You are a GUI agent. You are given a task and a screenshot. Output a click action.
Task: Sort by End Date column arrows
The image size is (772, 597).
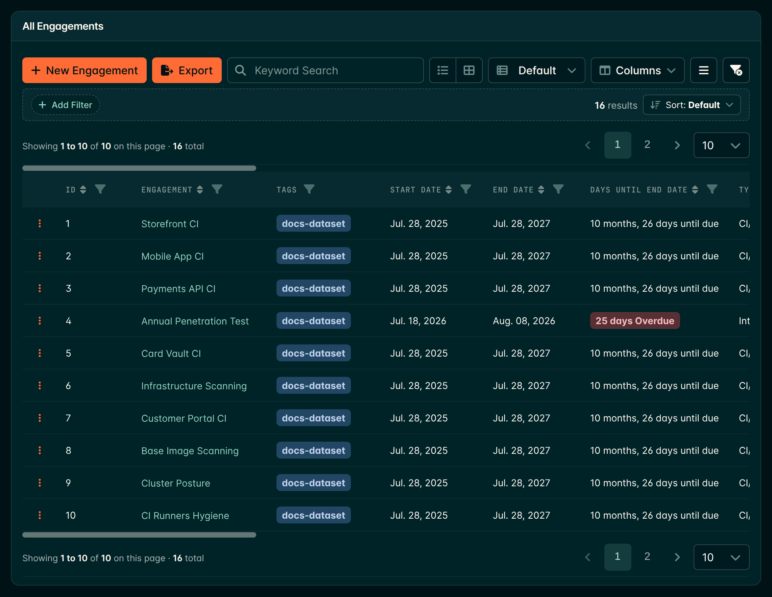tap(541, 189)
